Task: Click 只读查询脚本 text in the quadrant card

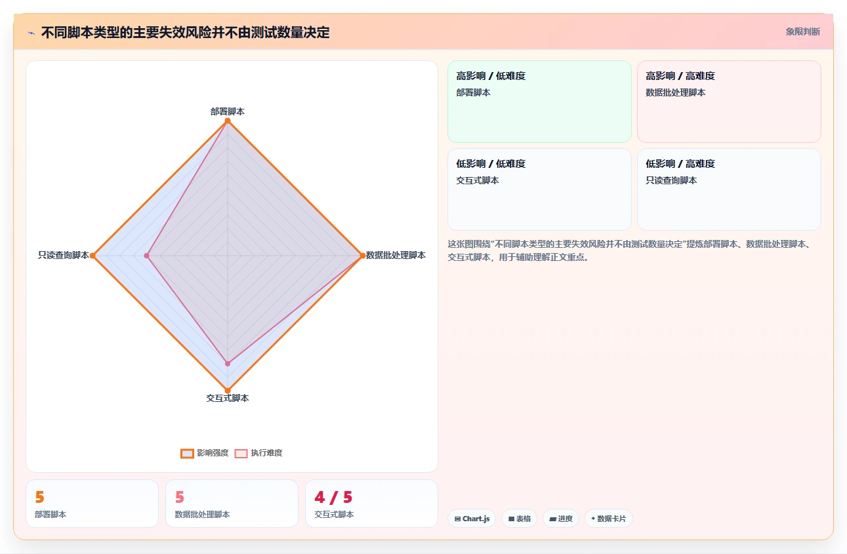Action: tap(671, 180)
